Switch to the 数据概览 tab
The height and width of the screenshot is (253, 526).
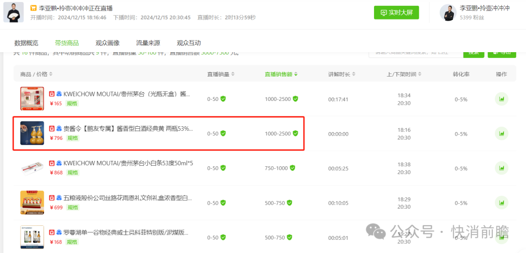coord(26,43)
